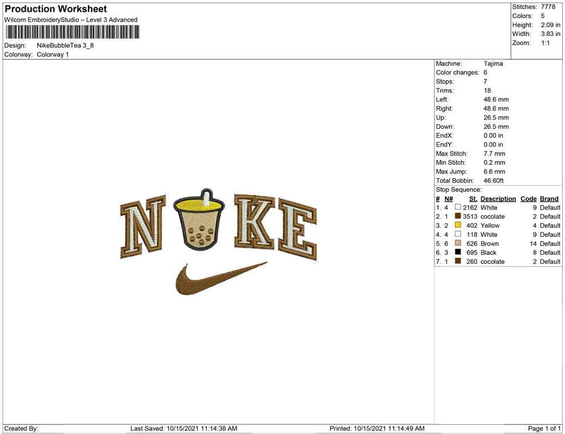Click code '14' in the Brown row
Screen dimensions: 565x434
click(x=533, y=243)
